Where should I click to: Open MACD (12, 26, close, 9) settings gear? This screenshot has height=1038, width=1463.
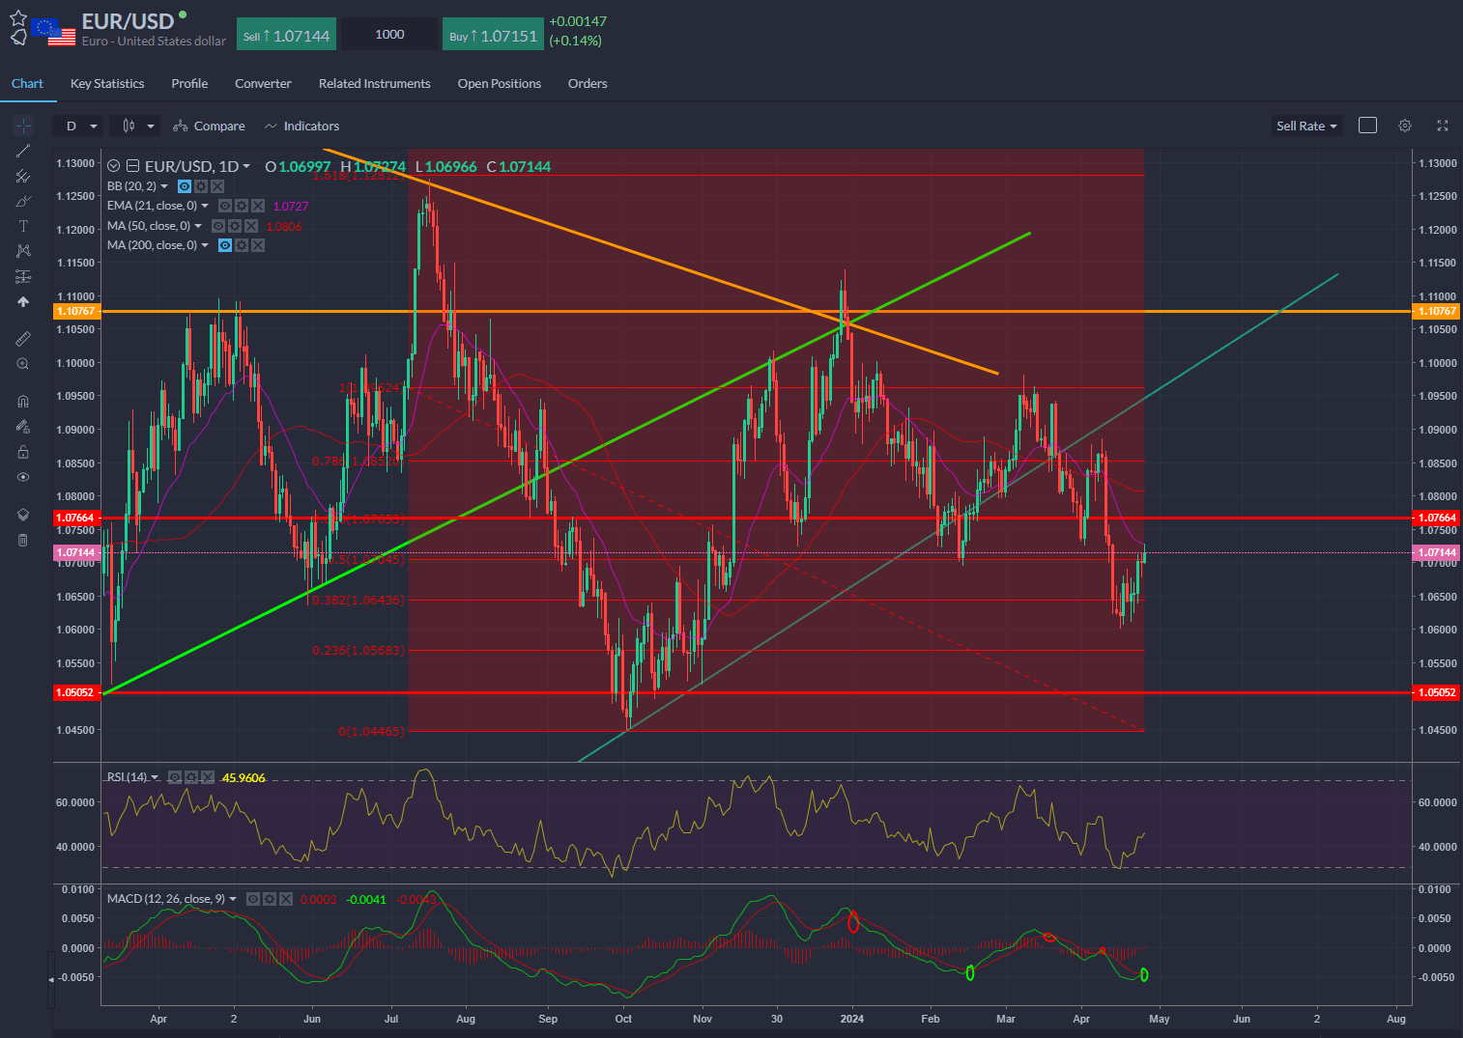(x=270, y=899)
